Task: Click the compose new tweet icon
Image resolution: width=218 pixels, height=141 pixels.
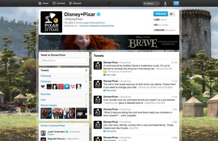Action: click(x=176, y=3)
